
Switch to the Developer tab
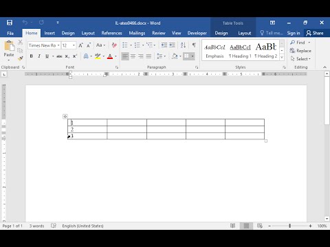[197, 33]
